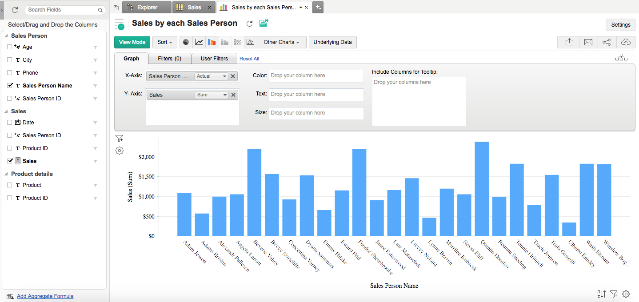The width and height of the screenshot is (639, 302).
Task: Click the export icon in top-right toolbar
Action: tap(570, 42)
